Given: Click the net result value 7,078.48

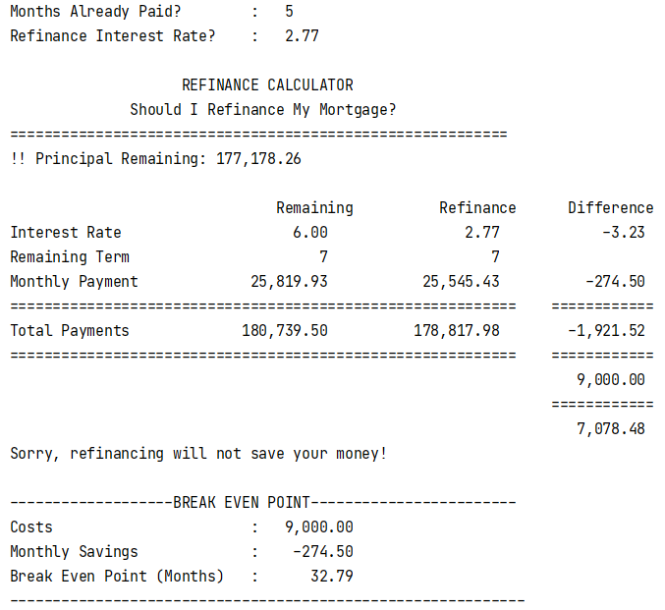Looking at the screenshot, I should coord(611,429).
